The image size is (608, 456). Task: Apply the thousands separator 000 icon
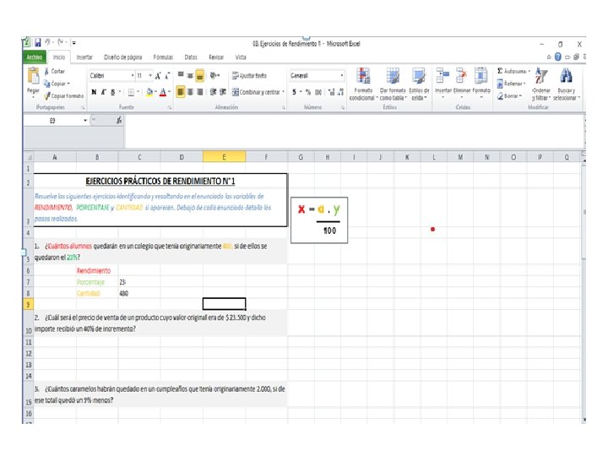click(318, 92)
